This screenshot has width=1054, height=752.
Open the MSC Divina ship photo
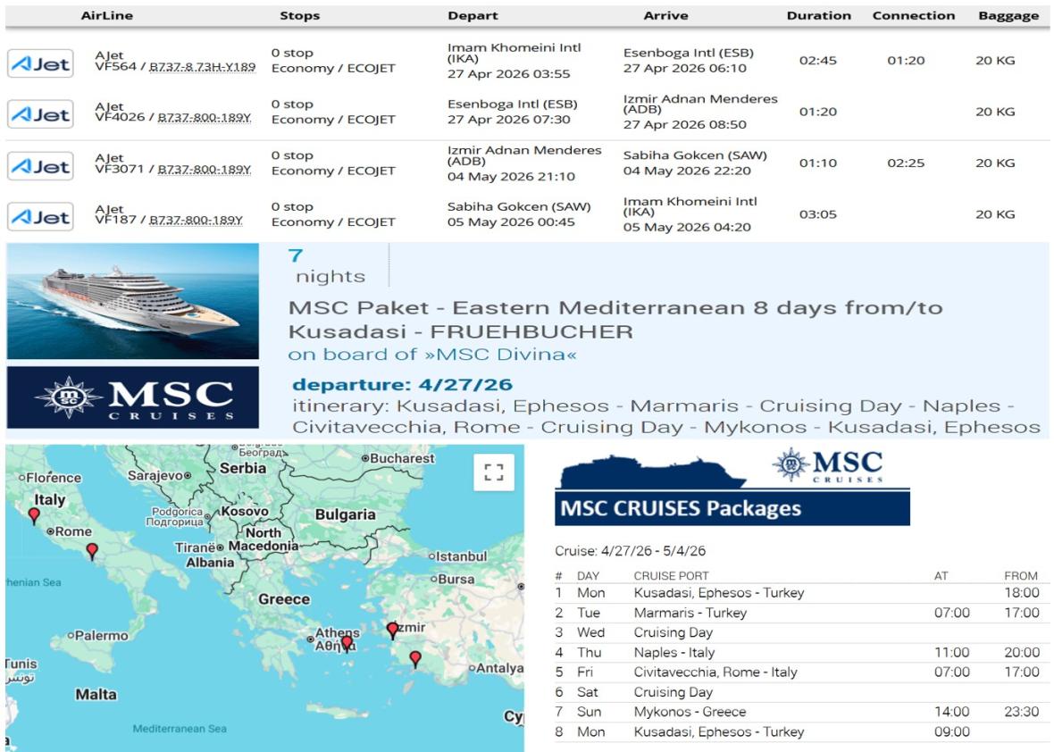[x=132, y=301]
